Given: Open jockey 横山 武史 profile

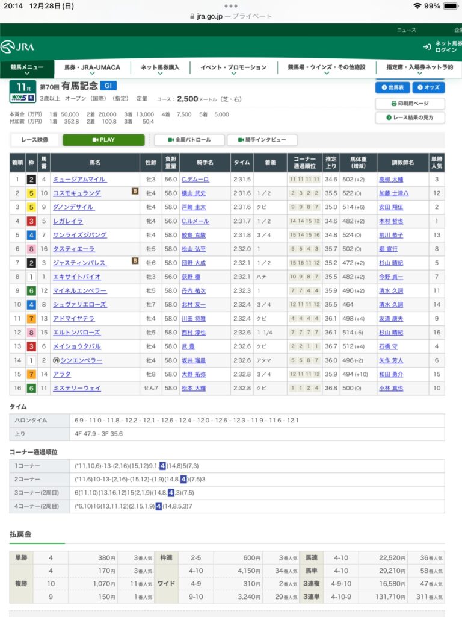Looking at the screenshot, I should 194,193.
